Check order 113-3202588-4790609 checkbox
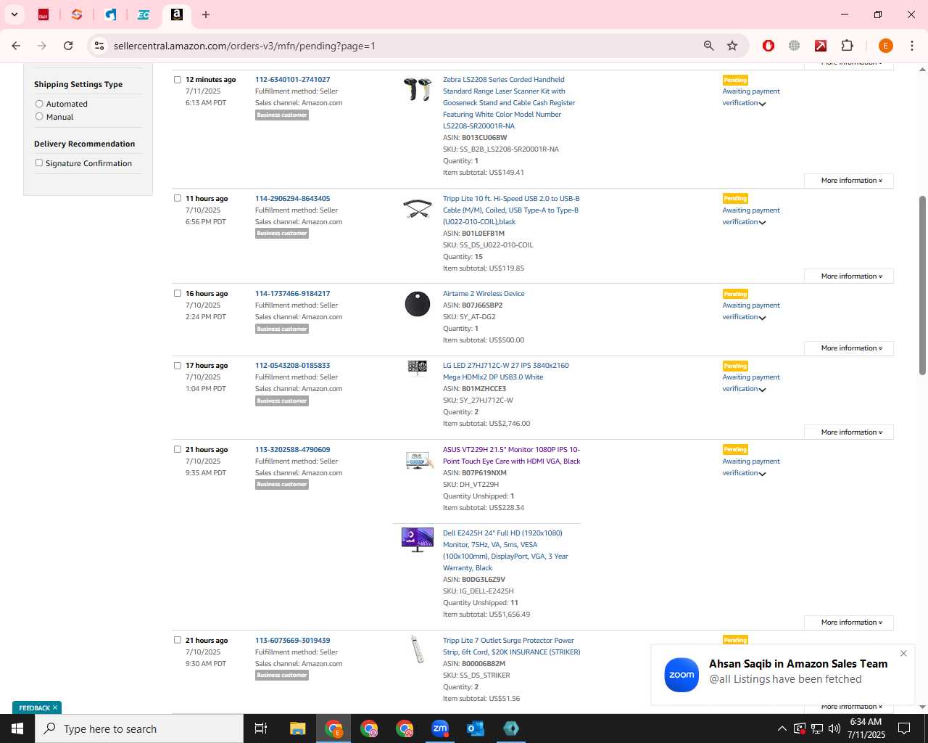 point(177,449)
